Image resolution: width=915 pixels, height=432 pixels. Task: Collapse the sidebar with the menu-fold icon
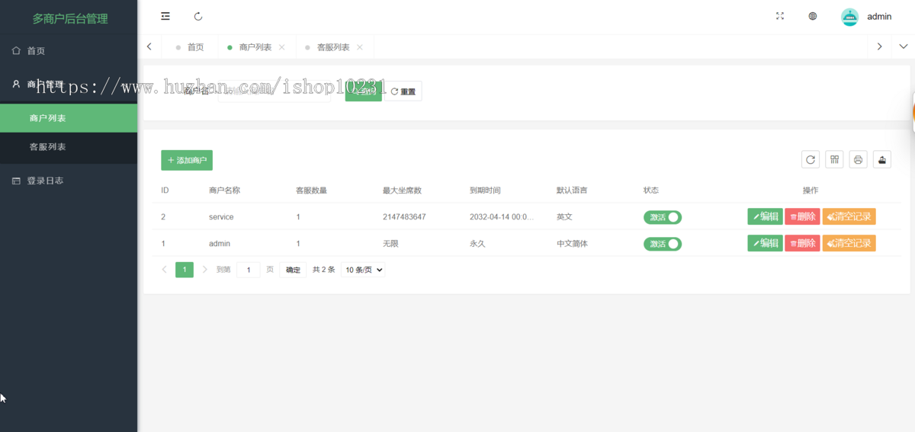point(165,16)
